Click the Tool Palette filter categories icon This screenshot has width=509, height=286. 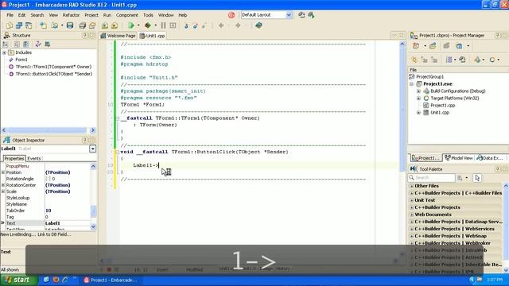(460, 178)
